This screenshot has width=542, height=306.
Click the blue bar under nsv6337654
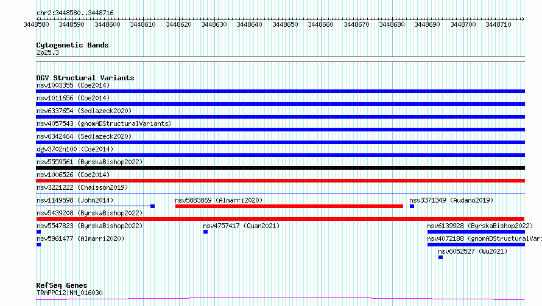tap(280, 117)
